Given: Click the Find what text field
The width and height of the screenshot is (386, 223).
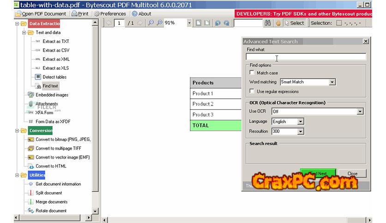Looking at the screenshot, I should [306, 57].
